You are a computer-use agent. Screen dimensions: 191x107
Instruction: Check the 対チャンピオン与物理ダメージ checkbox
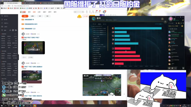[93, 30]
